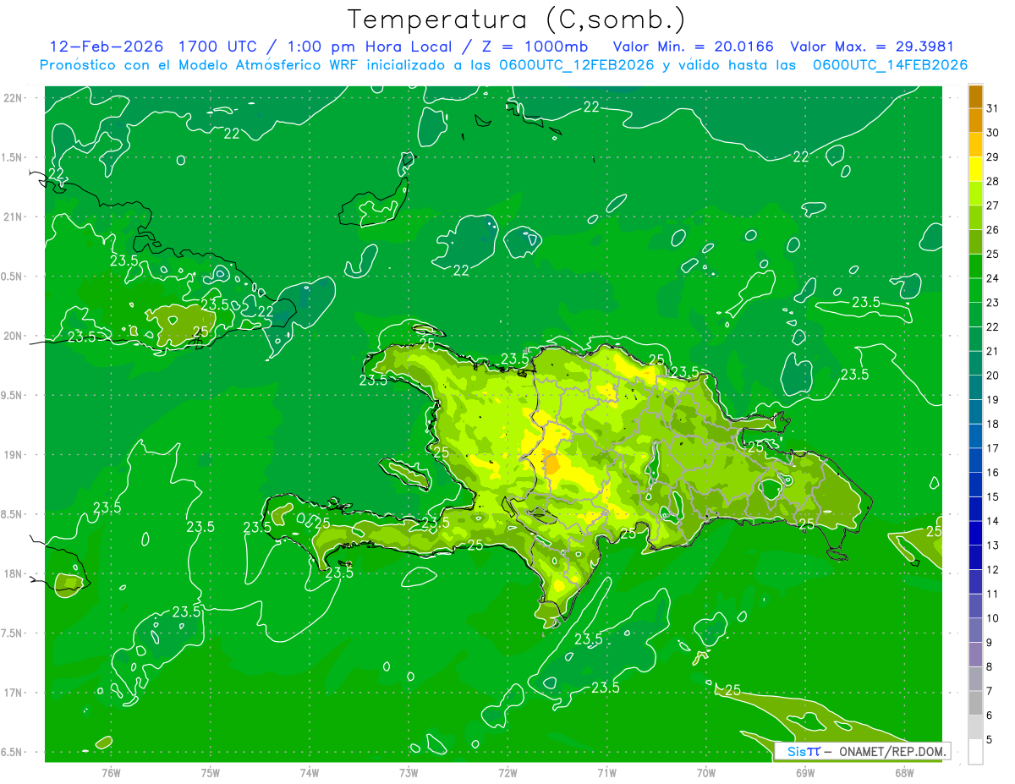Click the "19N" latitude axis label
The height and width of the screenshot is (784, 1015).
coord(14,455)
